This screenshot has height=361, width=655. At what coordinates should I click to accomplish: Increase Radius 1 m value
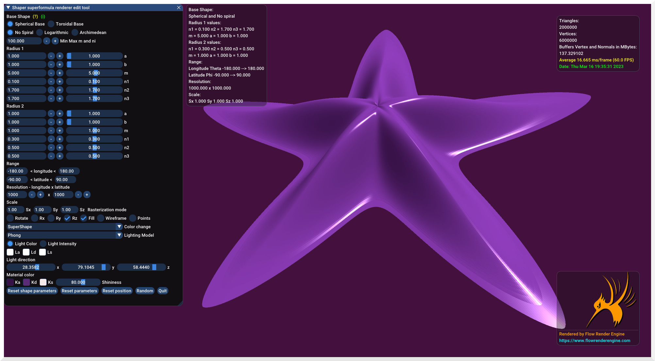59,73
